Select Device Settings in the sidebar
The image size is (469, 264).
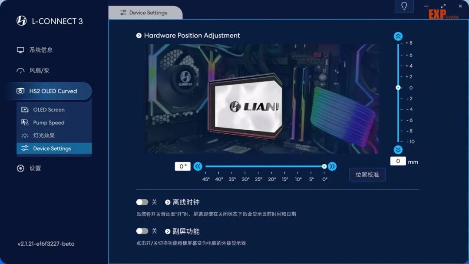pyautogui.click(x=54, y=148)
